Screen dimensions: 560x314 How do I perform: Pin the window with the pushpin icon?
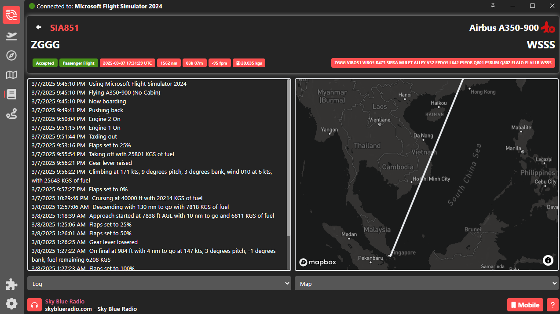pyautogui.click(x=493, y=6)
